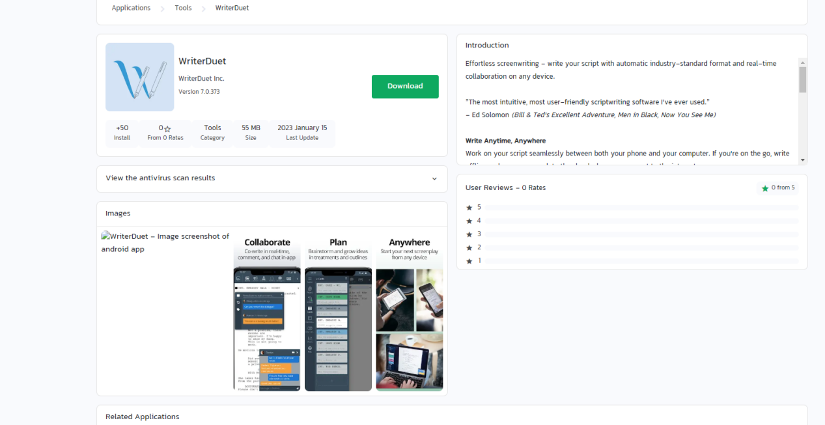825x425 pixels.
Task: Click the star icon in 2-star row
Action: (x=469, y=248)
